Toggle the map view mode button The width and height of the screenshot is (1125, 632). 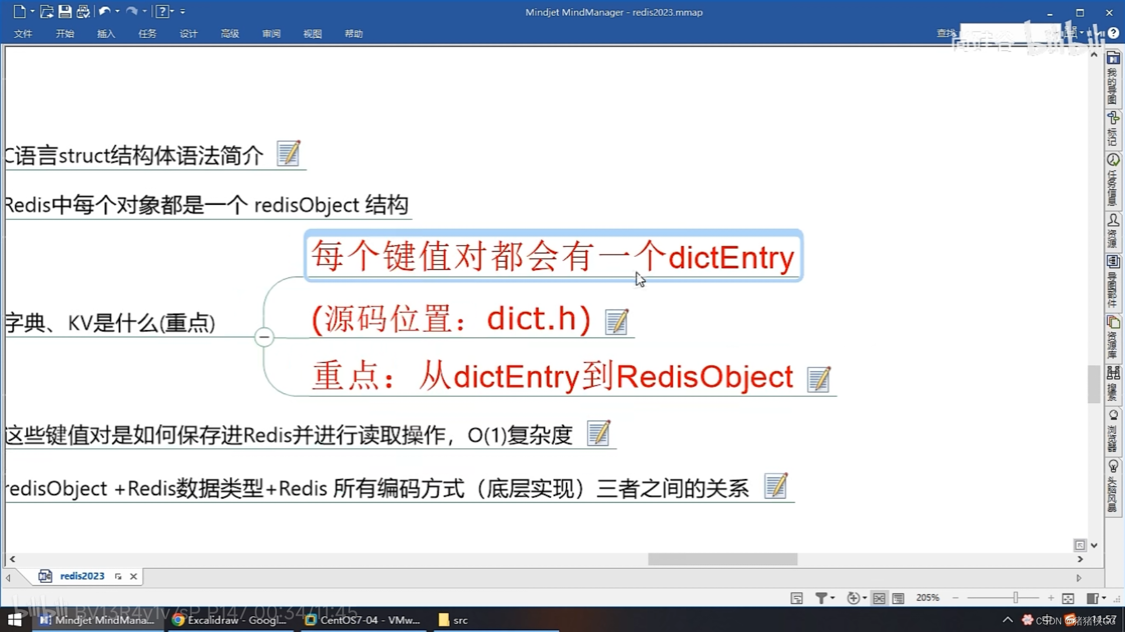(879, 597)
